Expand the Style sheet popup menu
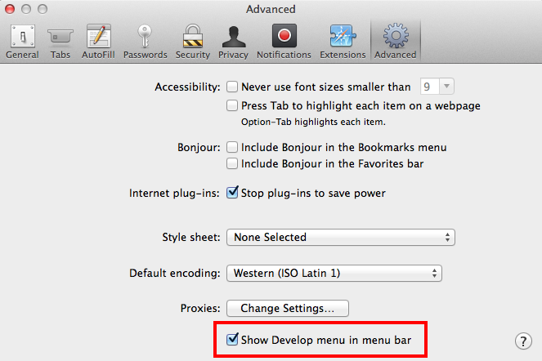The height and width of the screenshot is (361, 542). 340,238
